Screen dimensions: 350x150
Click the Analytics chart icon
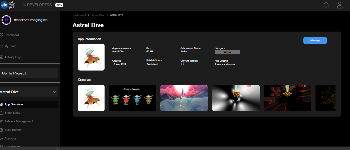(x=2, y=139)
